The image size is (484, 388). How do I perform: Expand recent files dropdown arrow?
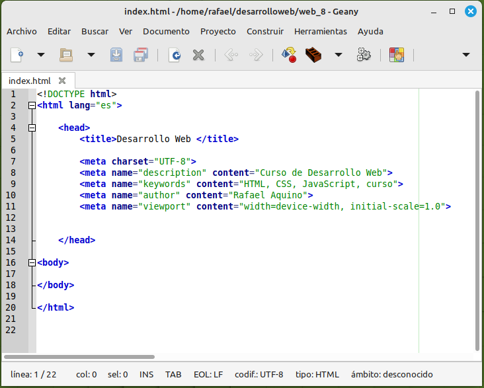click(91, 55)
